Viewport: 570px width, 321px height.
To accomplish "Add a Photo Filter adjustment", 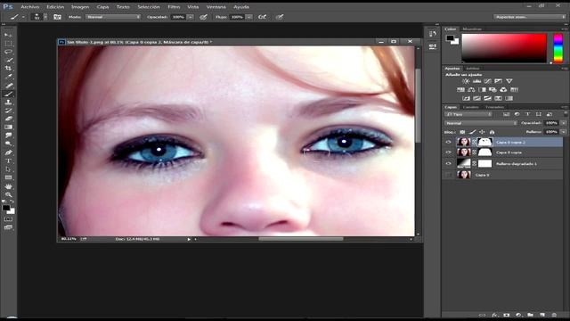I will click(x=493, y=89).
